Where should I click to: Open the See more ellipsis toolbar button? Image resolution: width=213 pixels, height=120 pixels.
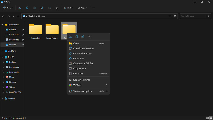94,8
